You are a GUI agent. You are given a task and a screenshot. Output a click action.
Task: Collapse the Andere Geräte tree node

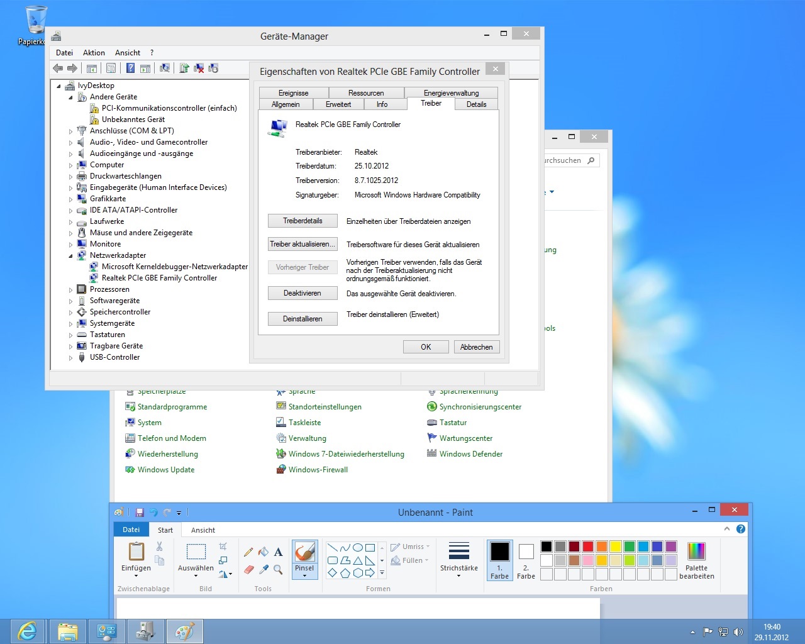click(x=70, y=97)
